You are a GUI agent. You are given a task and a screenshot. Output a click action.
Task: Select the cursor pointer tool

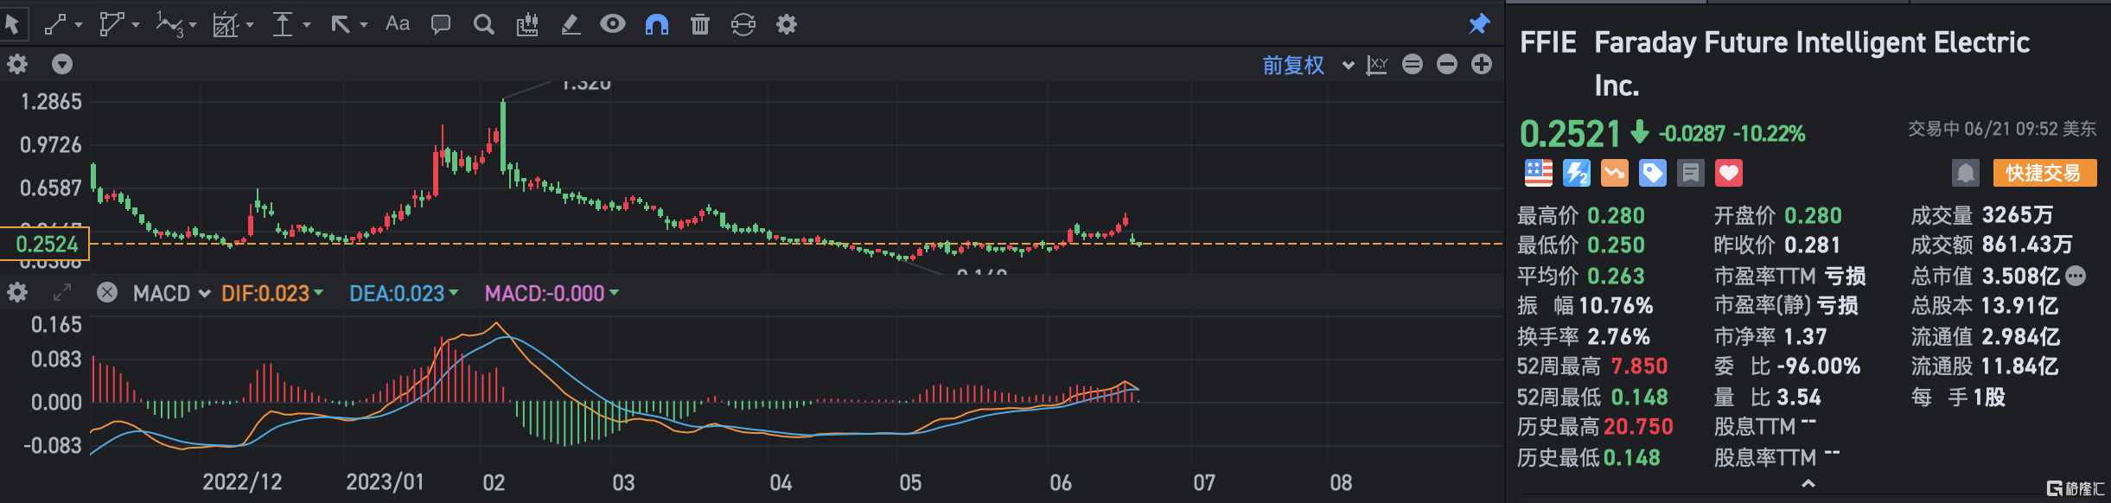pyautogui.click(x=12, y=24)
